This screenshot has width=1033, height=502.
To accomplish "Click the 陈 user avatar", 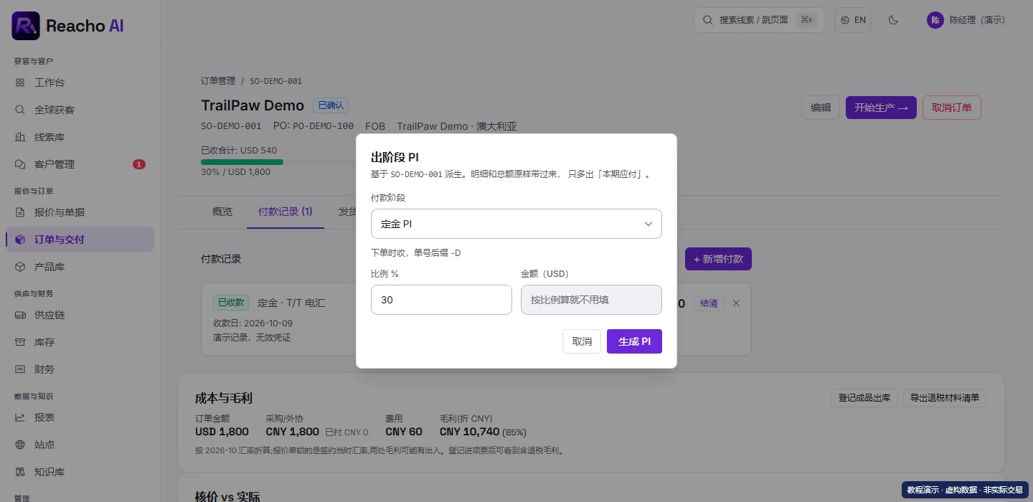I will (x=935, y=20).
